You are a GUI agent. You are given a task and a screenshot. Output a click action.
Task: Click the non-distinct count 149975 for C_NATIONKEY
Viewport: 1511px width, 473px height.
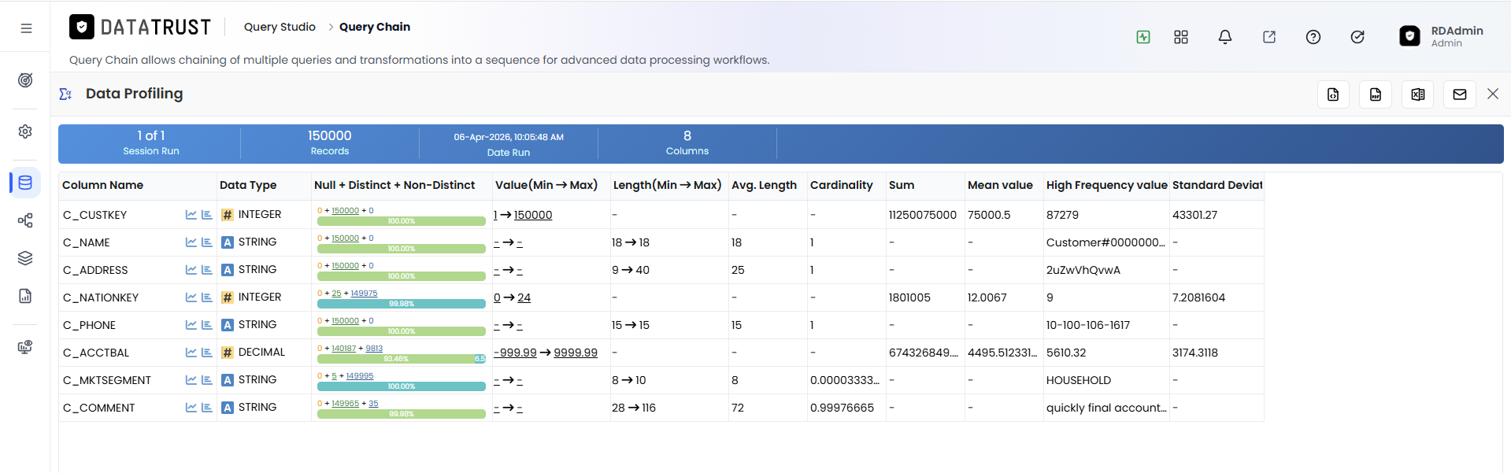[364, 294]
